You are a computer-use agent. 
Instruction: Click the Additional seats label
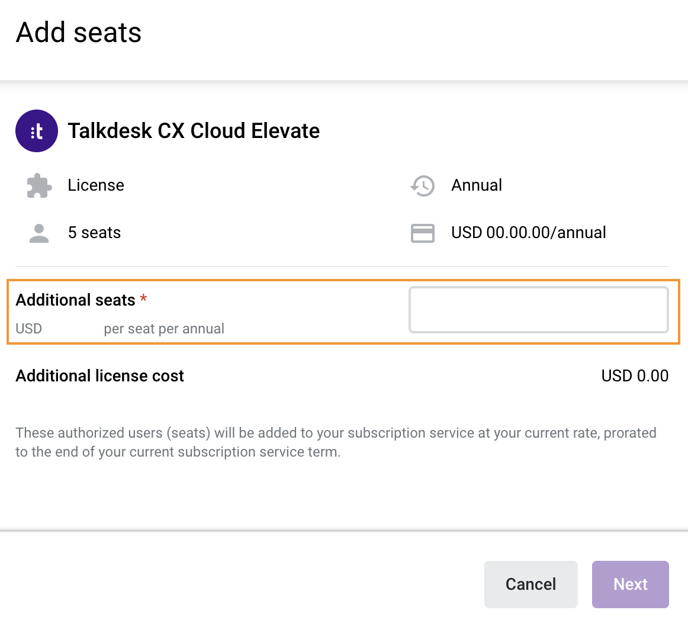point(75,300)
